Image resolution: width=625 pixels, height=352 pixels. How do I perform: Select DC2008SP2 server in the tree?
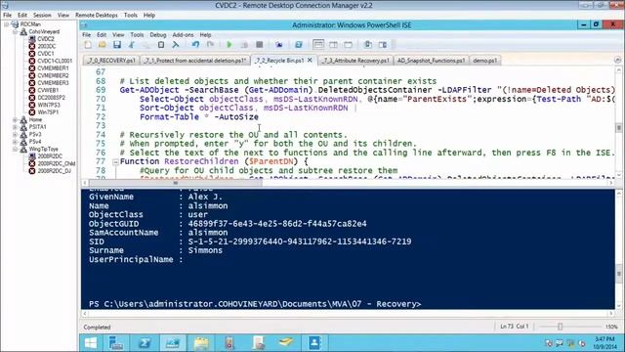point(51,98)
